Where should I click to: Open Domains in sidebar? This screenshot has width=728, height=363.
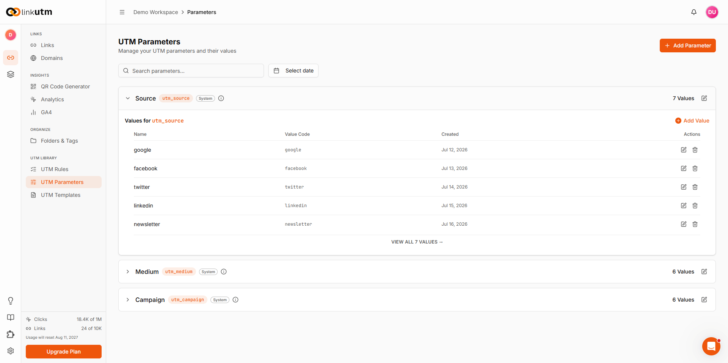[x=64, y=58]
